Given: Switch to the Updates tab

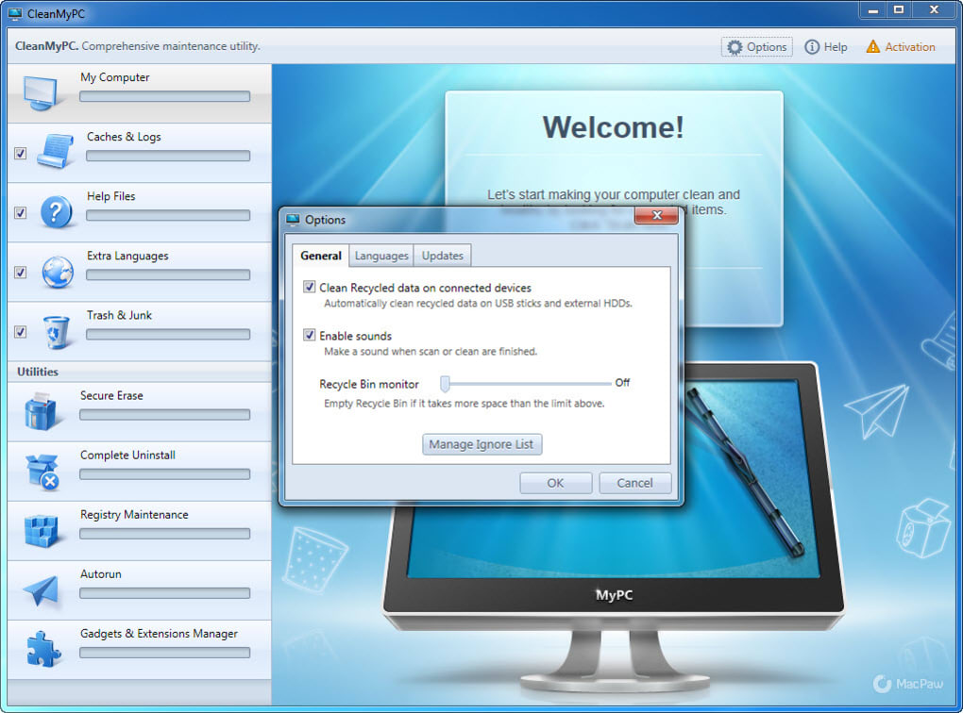Looking at the screenshot, I should pos(442,256).
